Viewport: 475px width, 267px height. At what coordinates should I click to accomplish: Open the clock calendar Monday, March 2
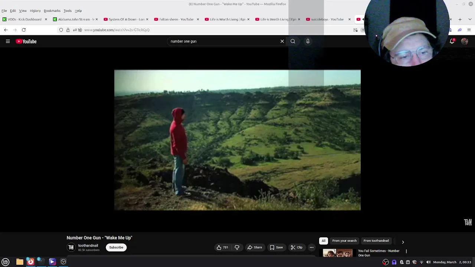pyautogui.click(x=452, y=262)
